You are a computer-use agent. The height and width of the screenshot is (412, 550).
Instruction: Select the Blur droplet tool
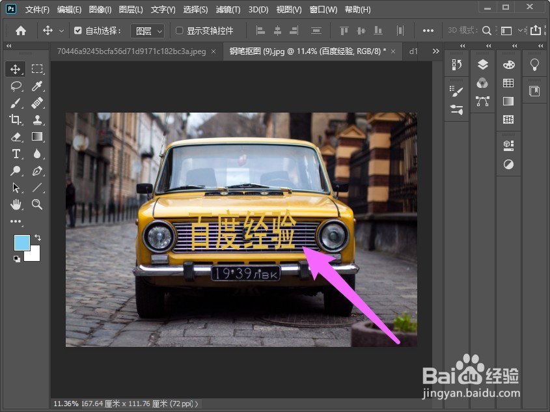pyautogui.click(x=37, y=154)
